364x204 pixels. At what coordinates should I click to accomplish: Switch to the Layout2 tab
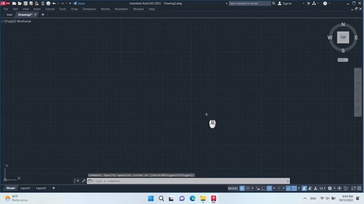(41, 188)
